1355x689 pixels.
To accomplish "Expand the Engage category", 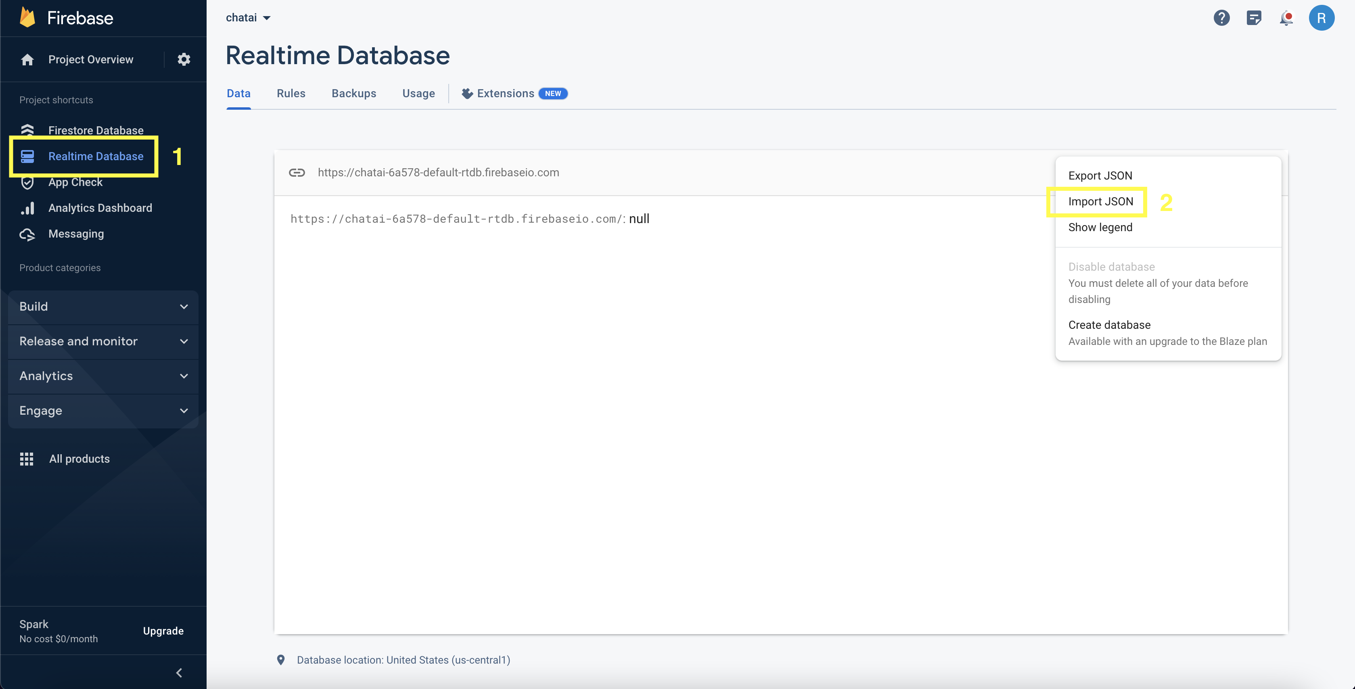I will click(x=103, y=411).
